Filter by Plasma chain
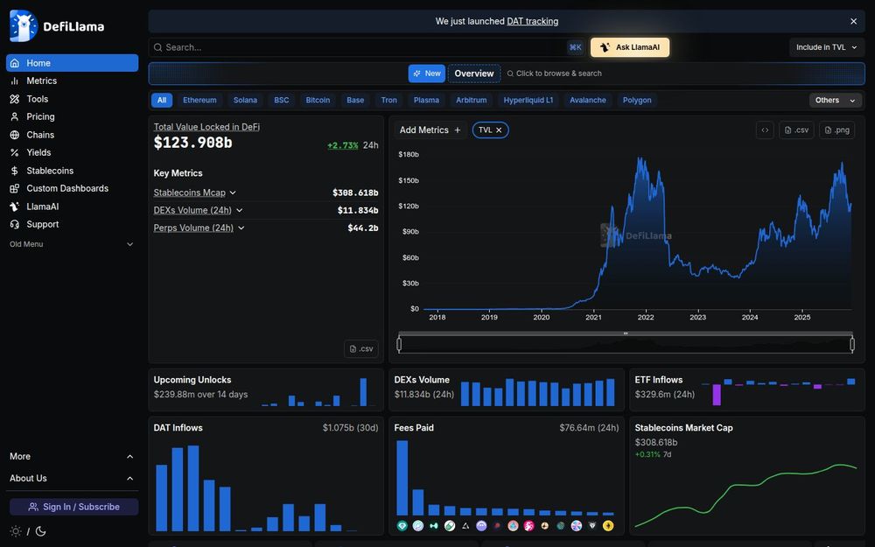875x547 pixels. [426, 101]
